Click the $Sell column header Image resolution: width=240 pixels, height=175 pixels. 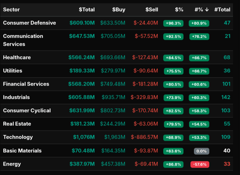coord(152,9)
